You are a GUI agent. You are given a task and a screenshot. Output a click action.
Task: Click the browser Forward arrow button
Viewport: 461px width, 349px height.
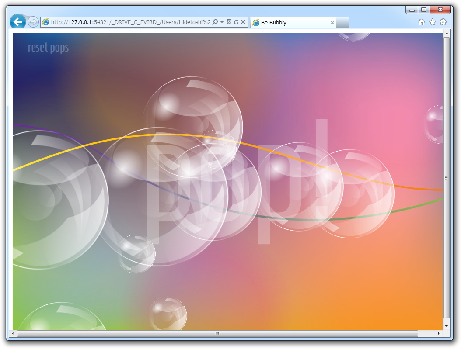(x=33, y=22)
